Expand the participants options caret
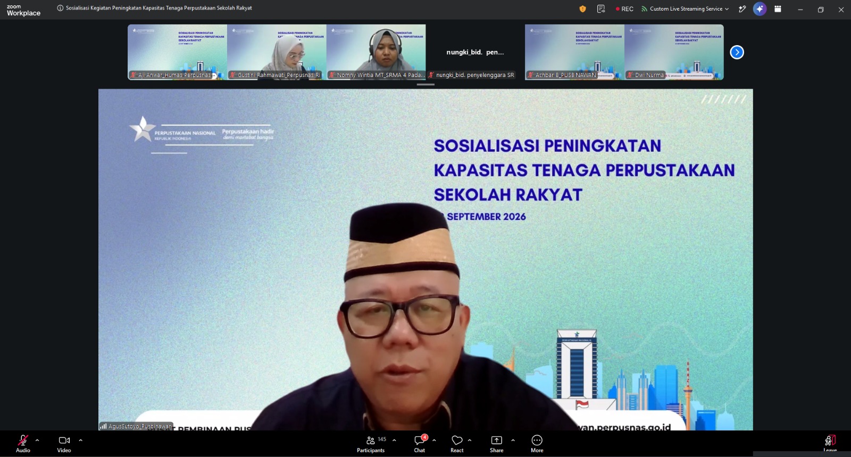 (x=394, y=440)
